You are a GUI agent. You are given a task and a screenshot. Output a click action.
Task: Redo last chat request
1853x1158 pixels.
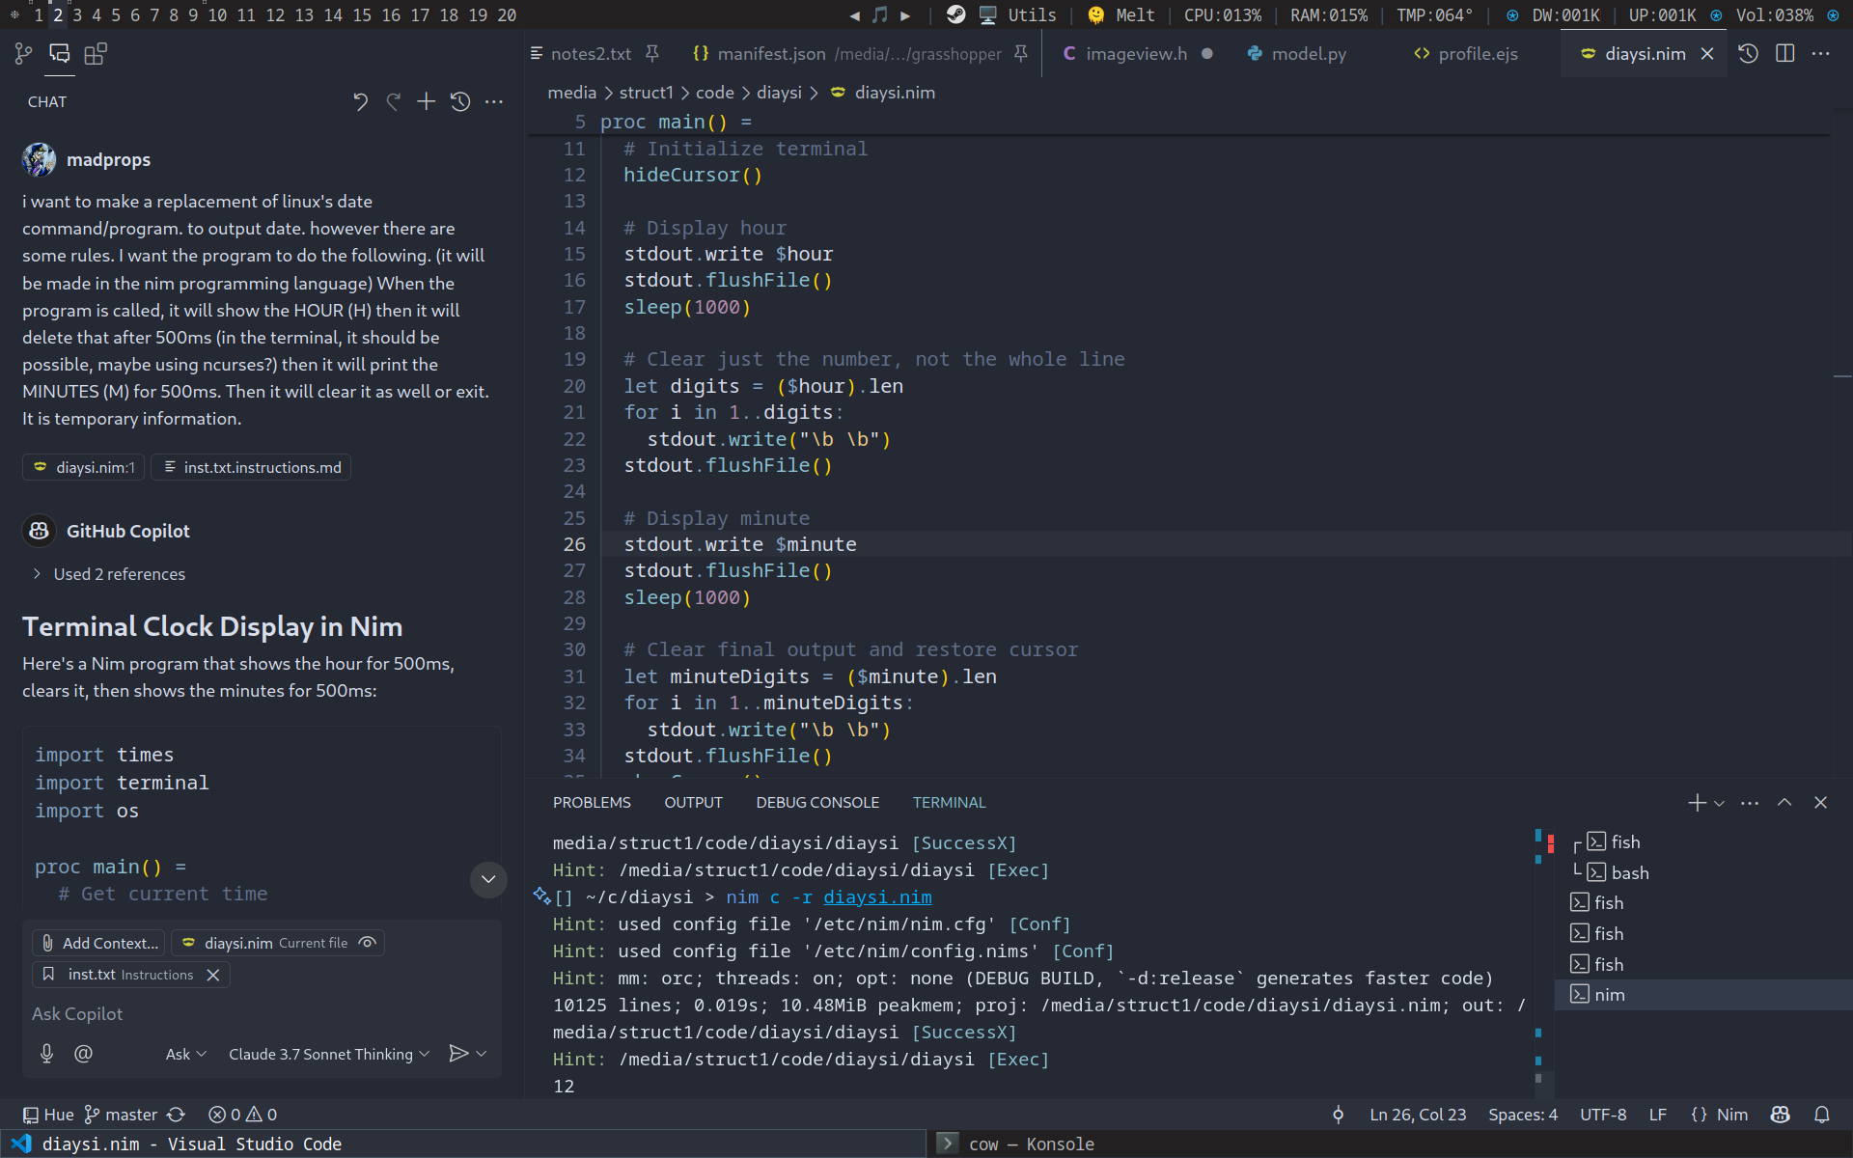tap(394, 101)
